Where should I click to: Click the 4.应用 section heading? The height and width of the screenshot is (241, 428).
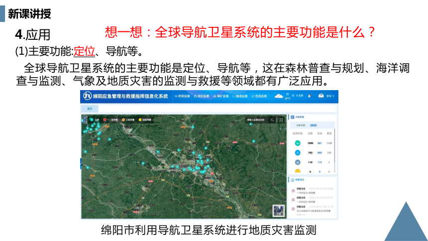[x=33, y=35]
